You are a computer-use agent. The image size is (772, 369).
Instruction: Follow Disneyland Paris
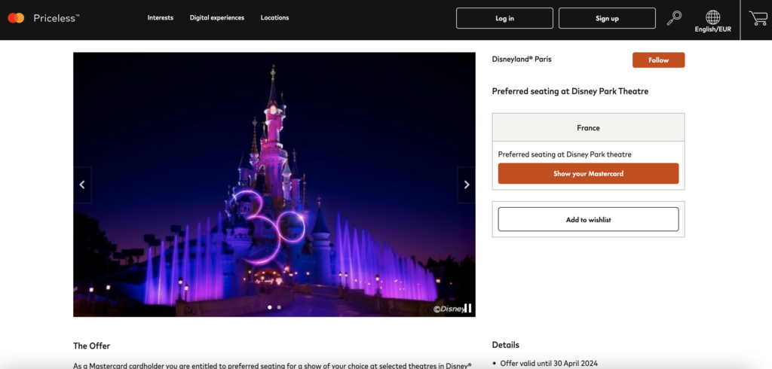pos(658,60)
